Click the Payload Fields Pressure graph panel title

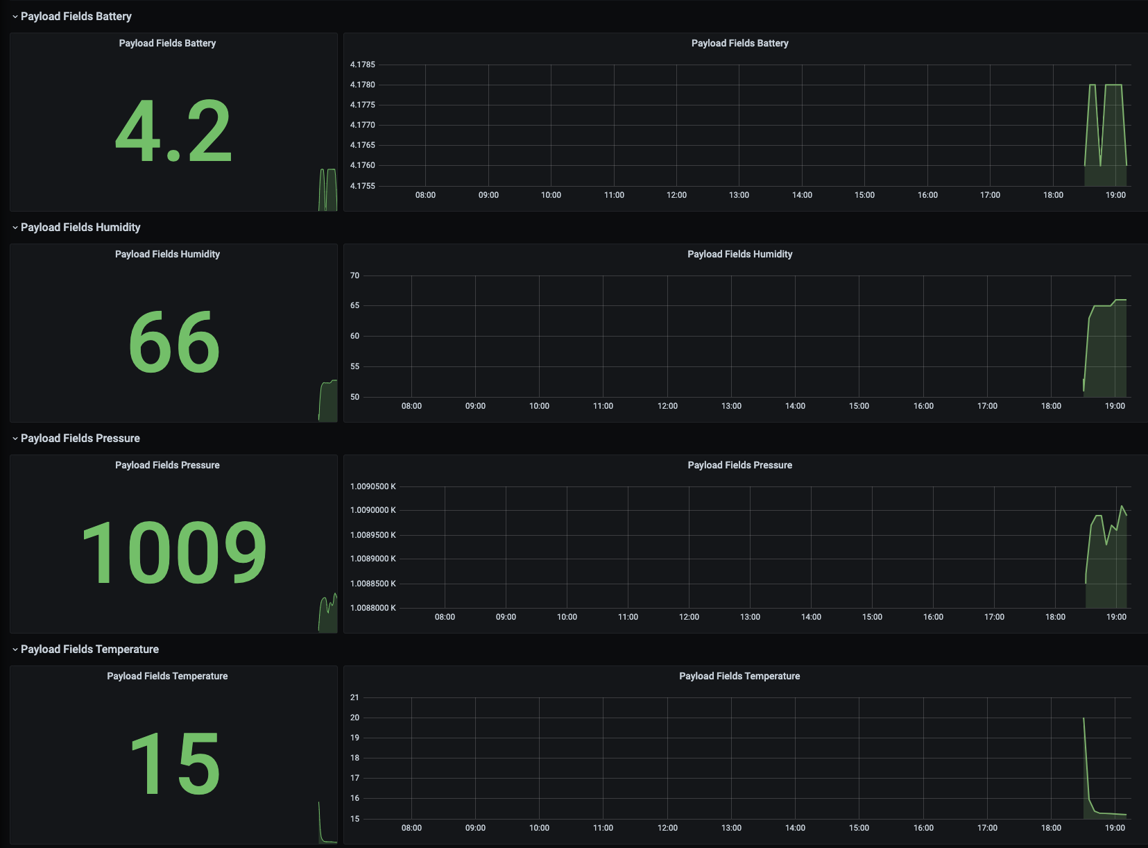739,465
